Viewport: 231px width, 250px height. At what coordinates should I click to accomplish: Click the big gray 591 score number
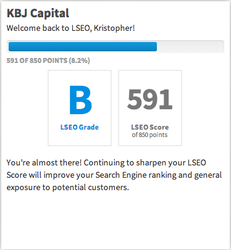click(149, 99)
